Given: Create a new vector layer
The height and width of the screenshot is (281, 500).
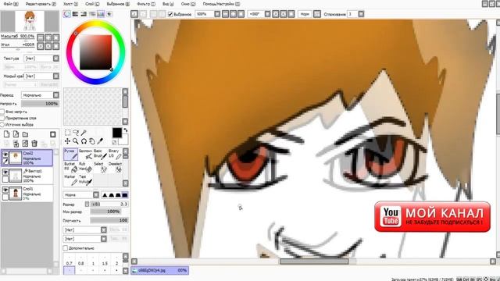Looking at the screenshot, I should [16, 134].
